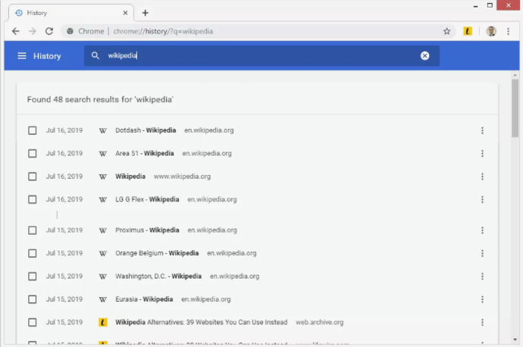Bookmark this page with the star icon

(446, 31)
